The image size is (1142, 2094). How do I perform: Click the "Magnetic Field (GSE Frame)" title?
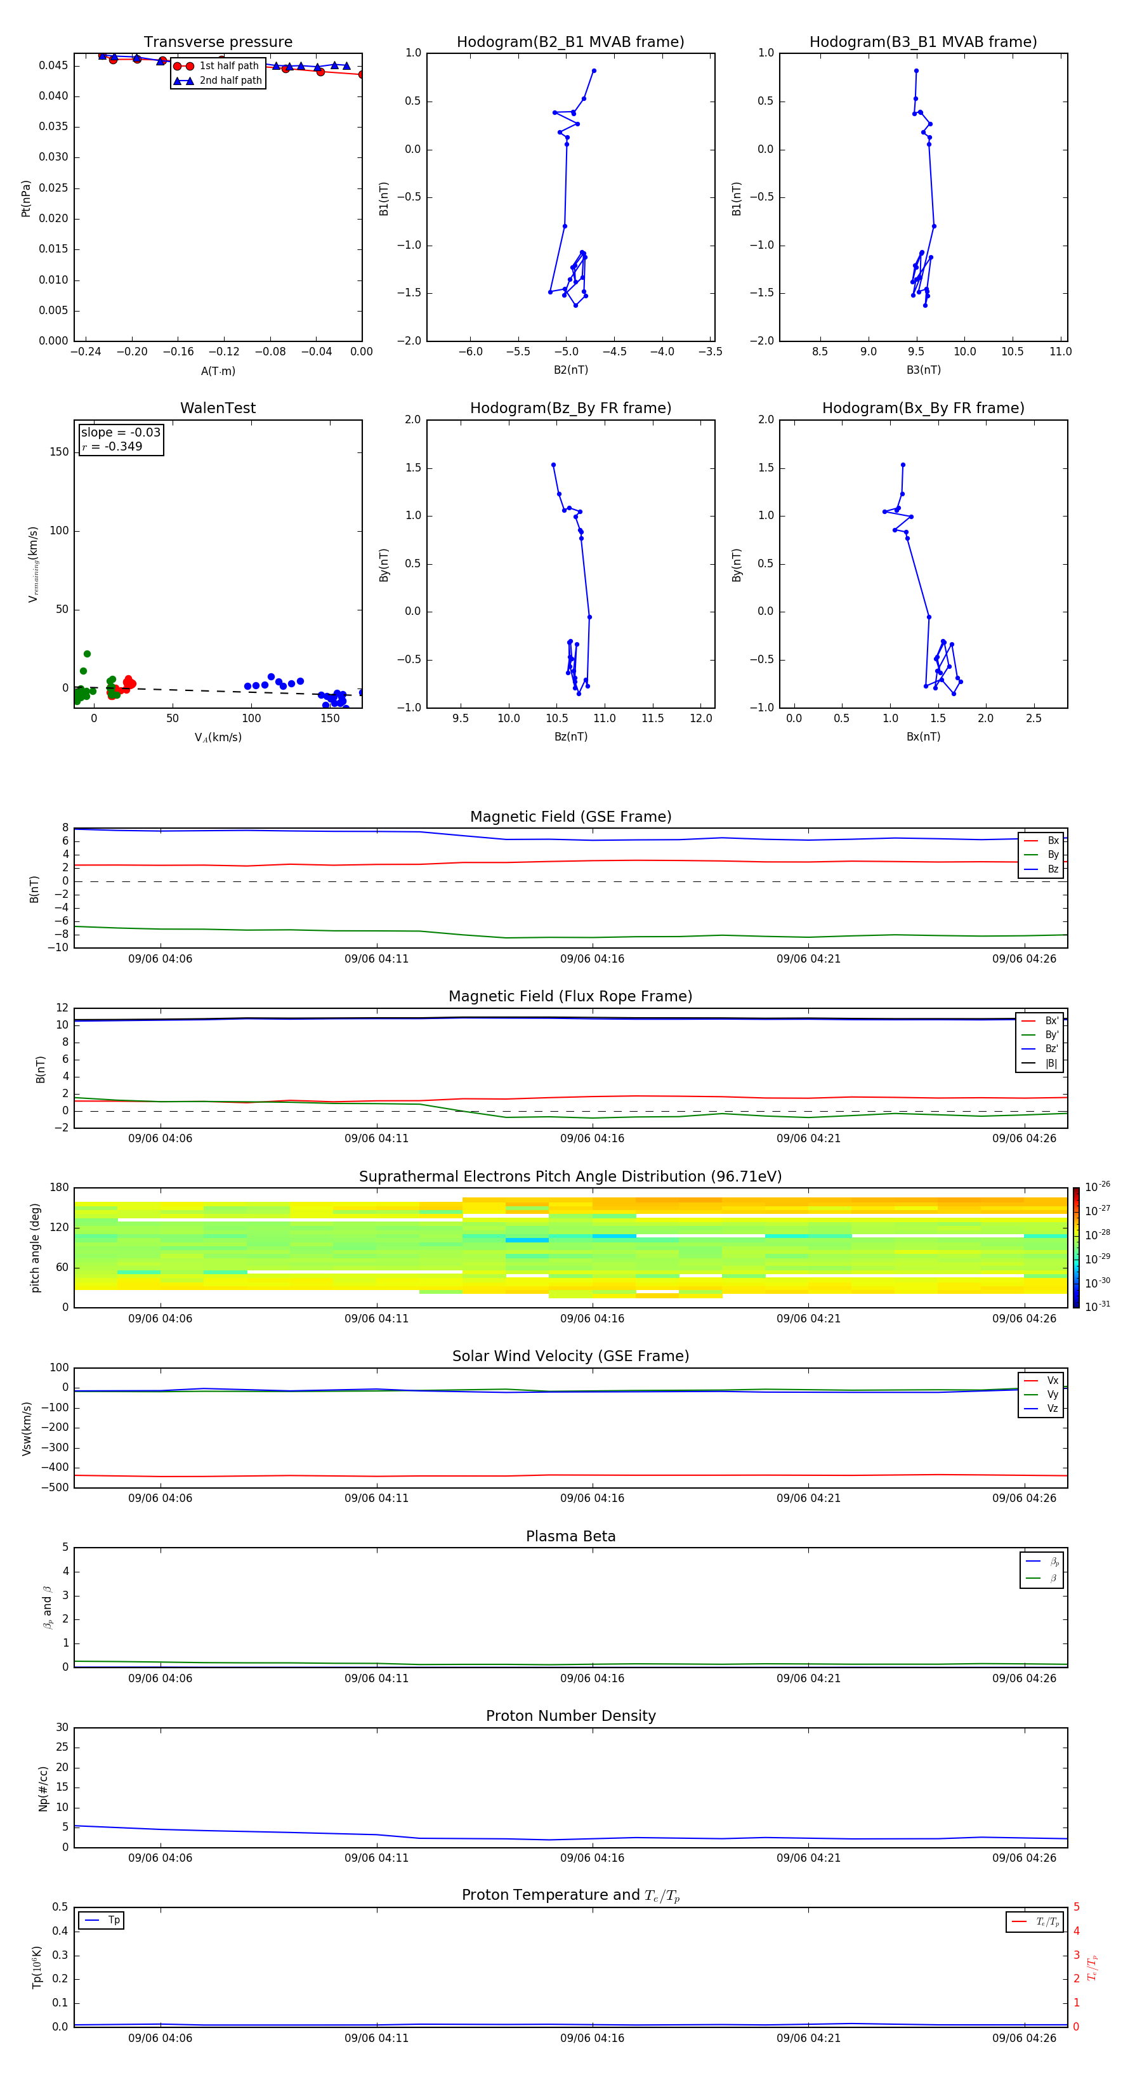pyautogui.click(x=570, y=817)
